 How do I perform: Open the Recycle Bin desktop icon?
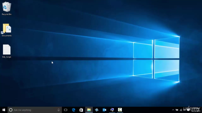[7, 8]
